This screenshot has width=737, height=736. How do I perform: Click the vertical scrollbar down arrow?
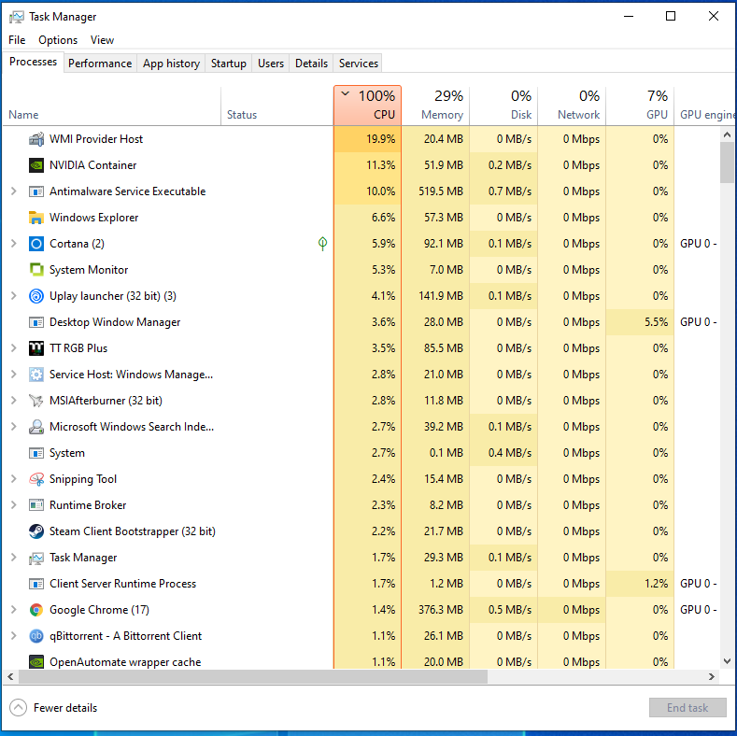pyautogui.click(x=727, y=661)
